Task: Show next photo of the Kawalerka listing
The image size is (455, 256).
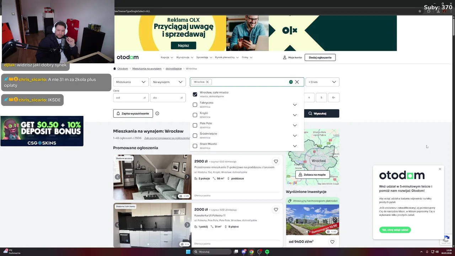Action: click(187, 225)
